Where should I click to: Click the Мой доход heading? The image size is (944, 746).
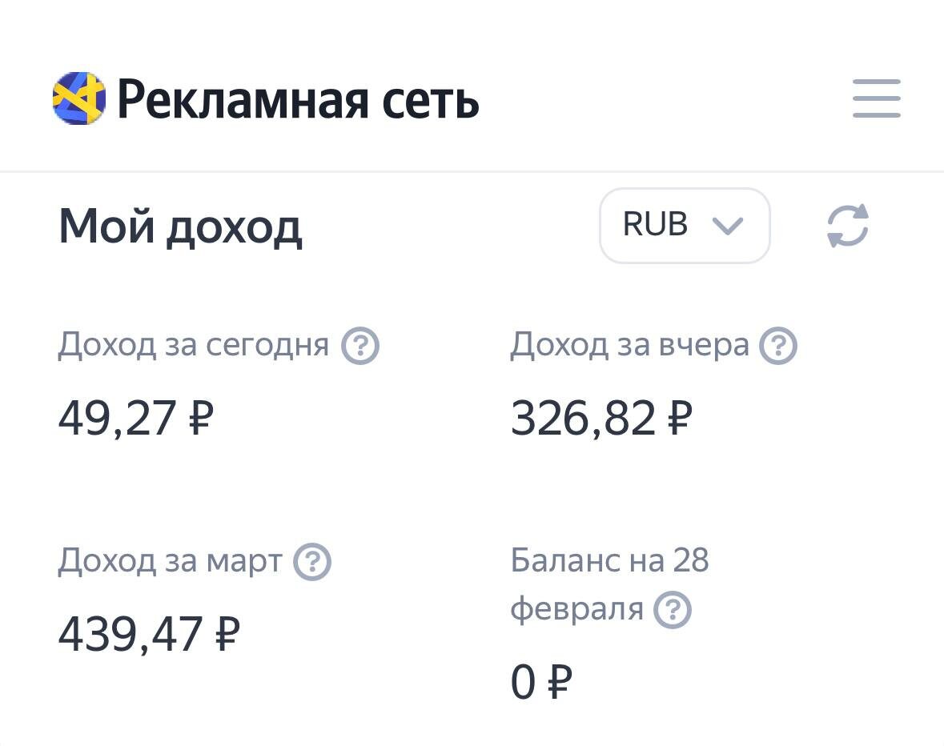click(x=180, y=227)
